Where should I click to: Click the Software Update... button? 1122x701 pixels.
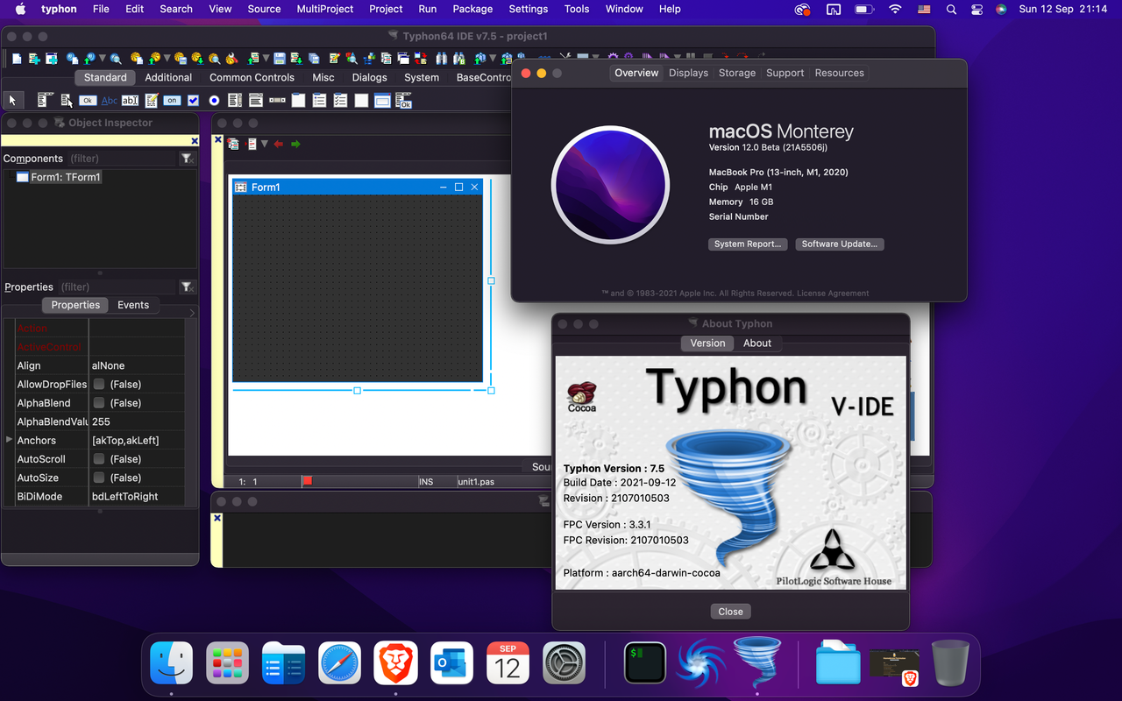[x=840, y=244]
